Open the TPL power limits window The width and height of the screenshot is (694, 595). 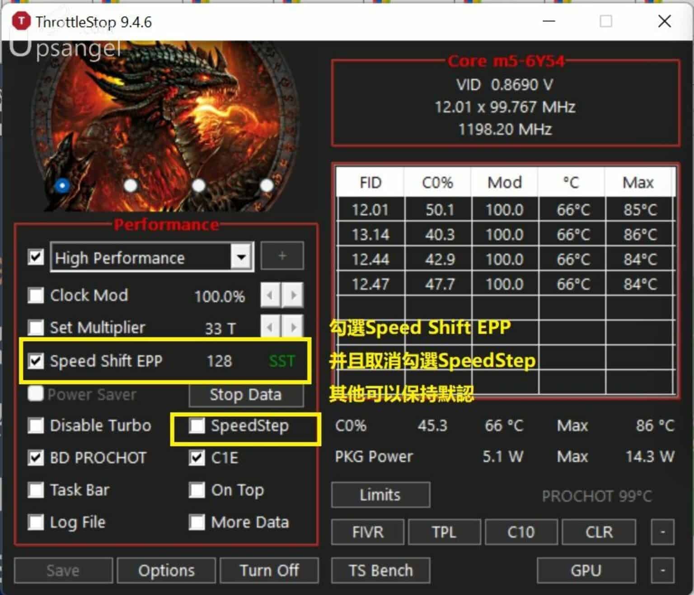coord(444,532)
